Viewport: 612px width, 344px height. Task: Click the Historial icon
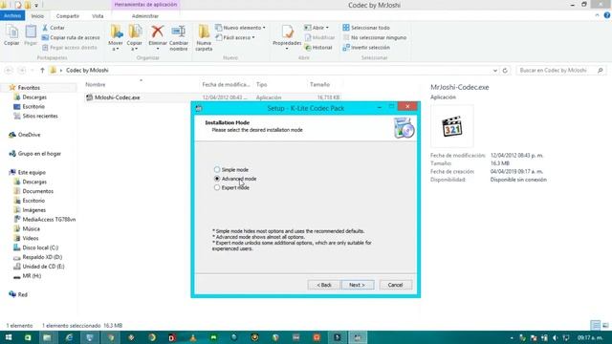308,47
